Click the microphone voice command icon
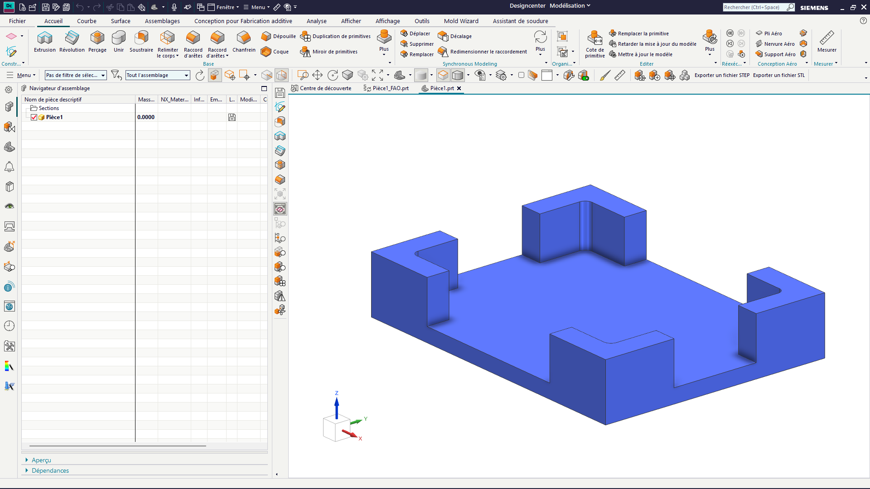The height and width of the screenshot is (489, 870). click(x=174, y=7)
